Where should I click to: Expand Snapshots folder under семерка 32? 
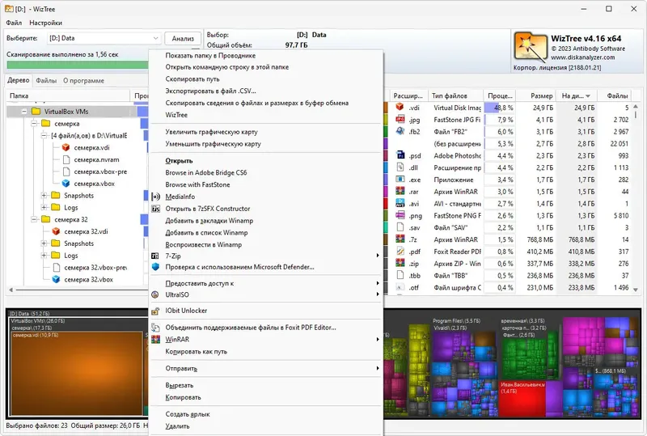(44, 243)
